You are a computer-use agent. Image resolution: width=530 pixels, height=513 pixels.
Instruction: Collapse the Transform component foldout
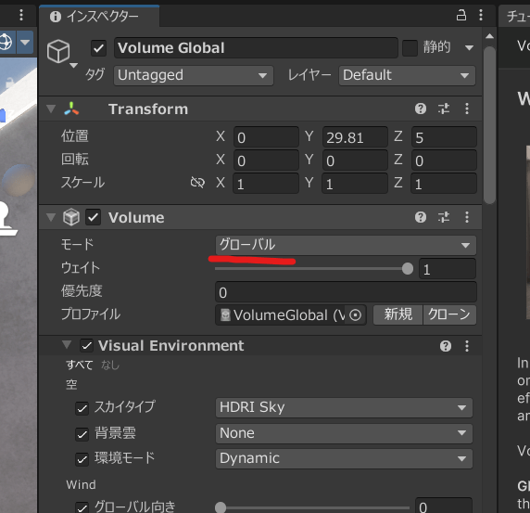tap(51, 109)
